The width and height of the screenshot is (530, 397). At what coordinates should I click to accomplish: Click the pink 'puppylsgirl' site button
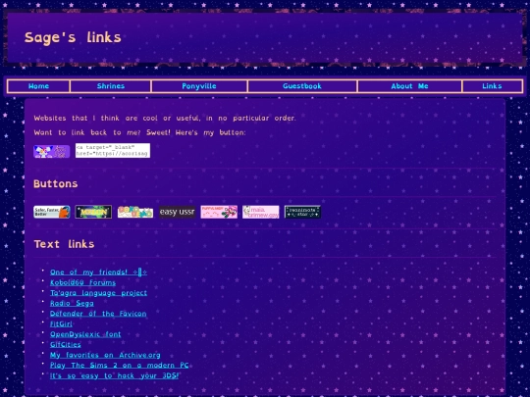219,212
